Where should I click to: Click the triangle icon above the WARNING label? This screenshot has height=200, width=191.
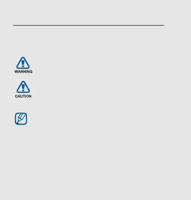(x=23, y=63)
